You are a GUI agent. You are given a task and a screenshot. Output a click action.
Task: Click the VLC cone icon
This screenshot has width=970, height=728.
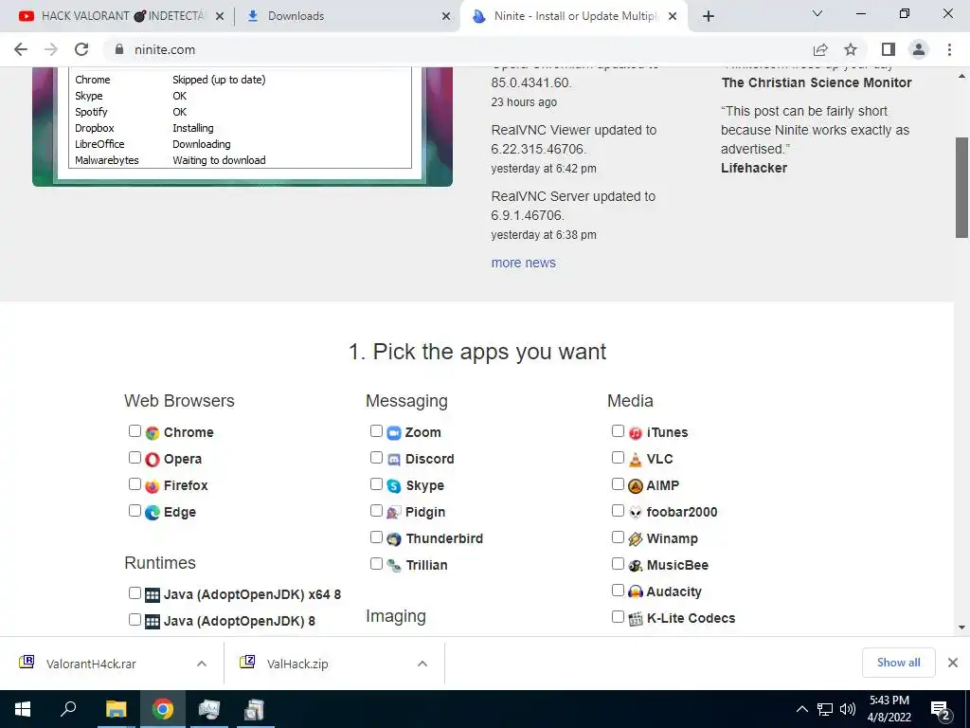tap(636, 460)
